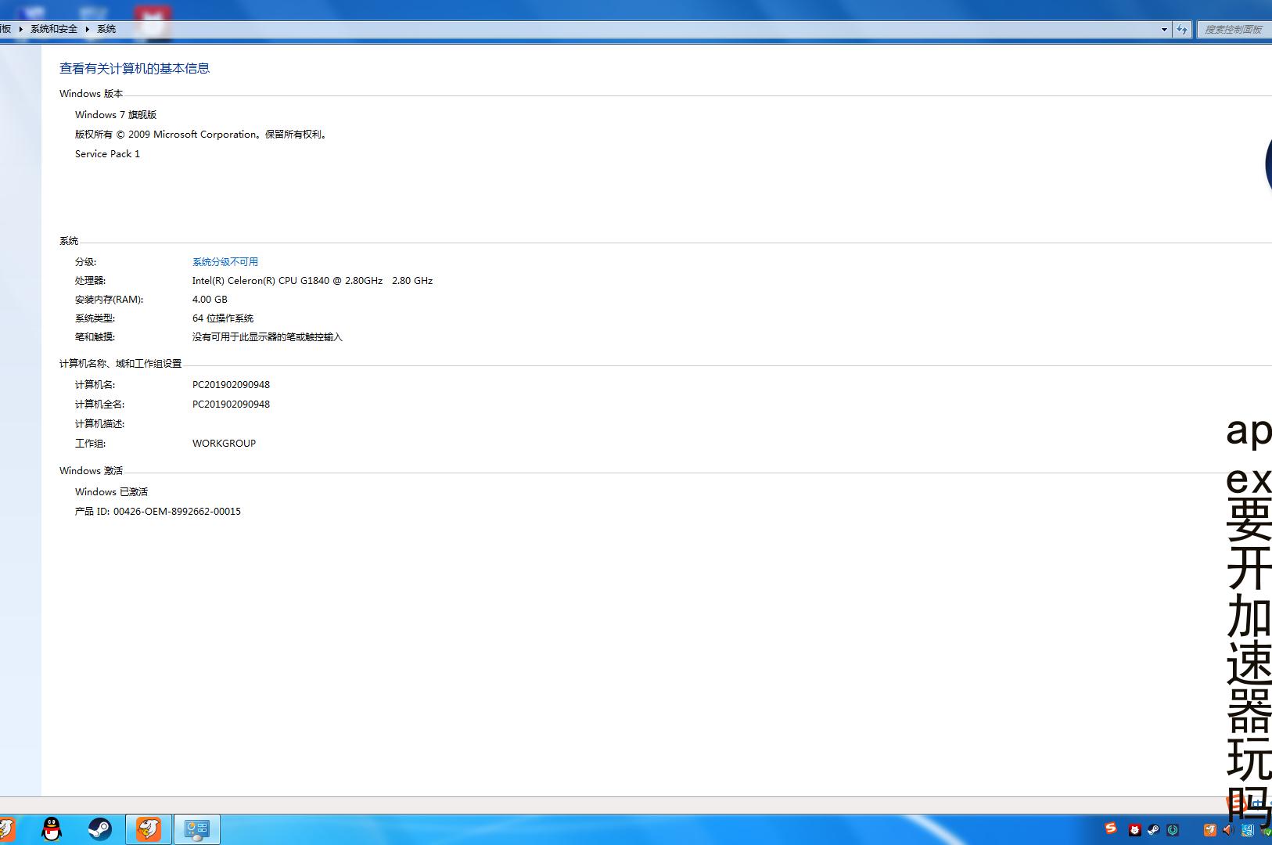
Task: Focus the 搜索控制面板 search box
Action: click(x=1234, y=29)
